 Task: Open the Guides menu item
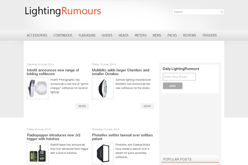pos(107,35)
